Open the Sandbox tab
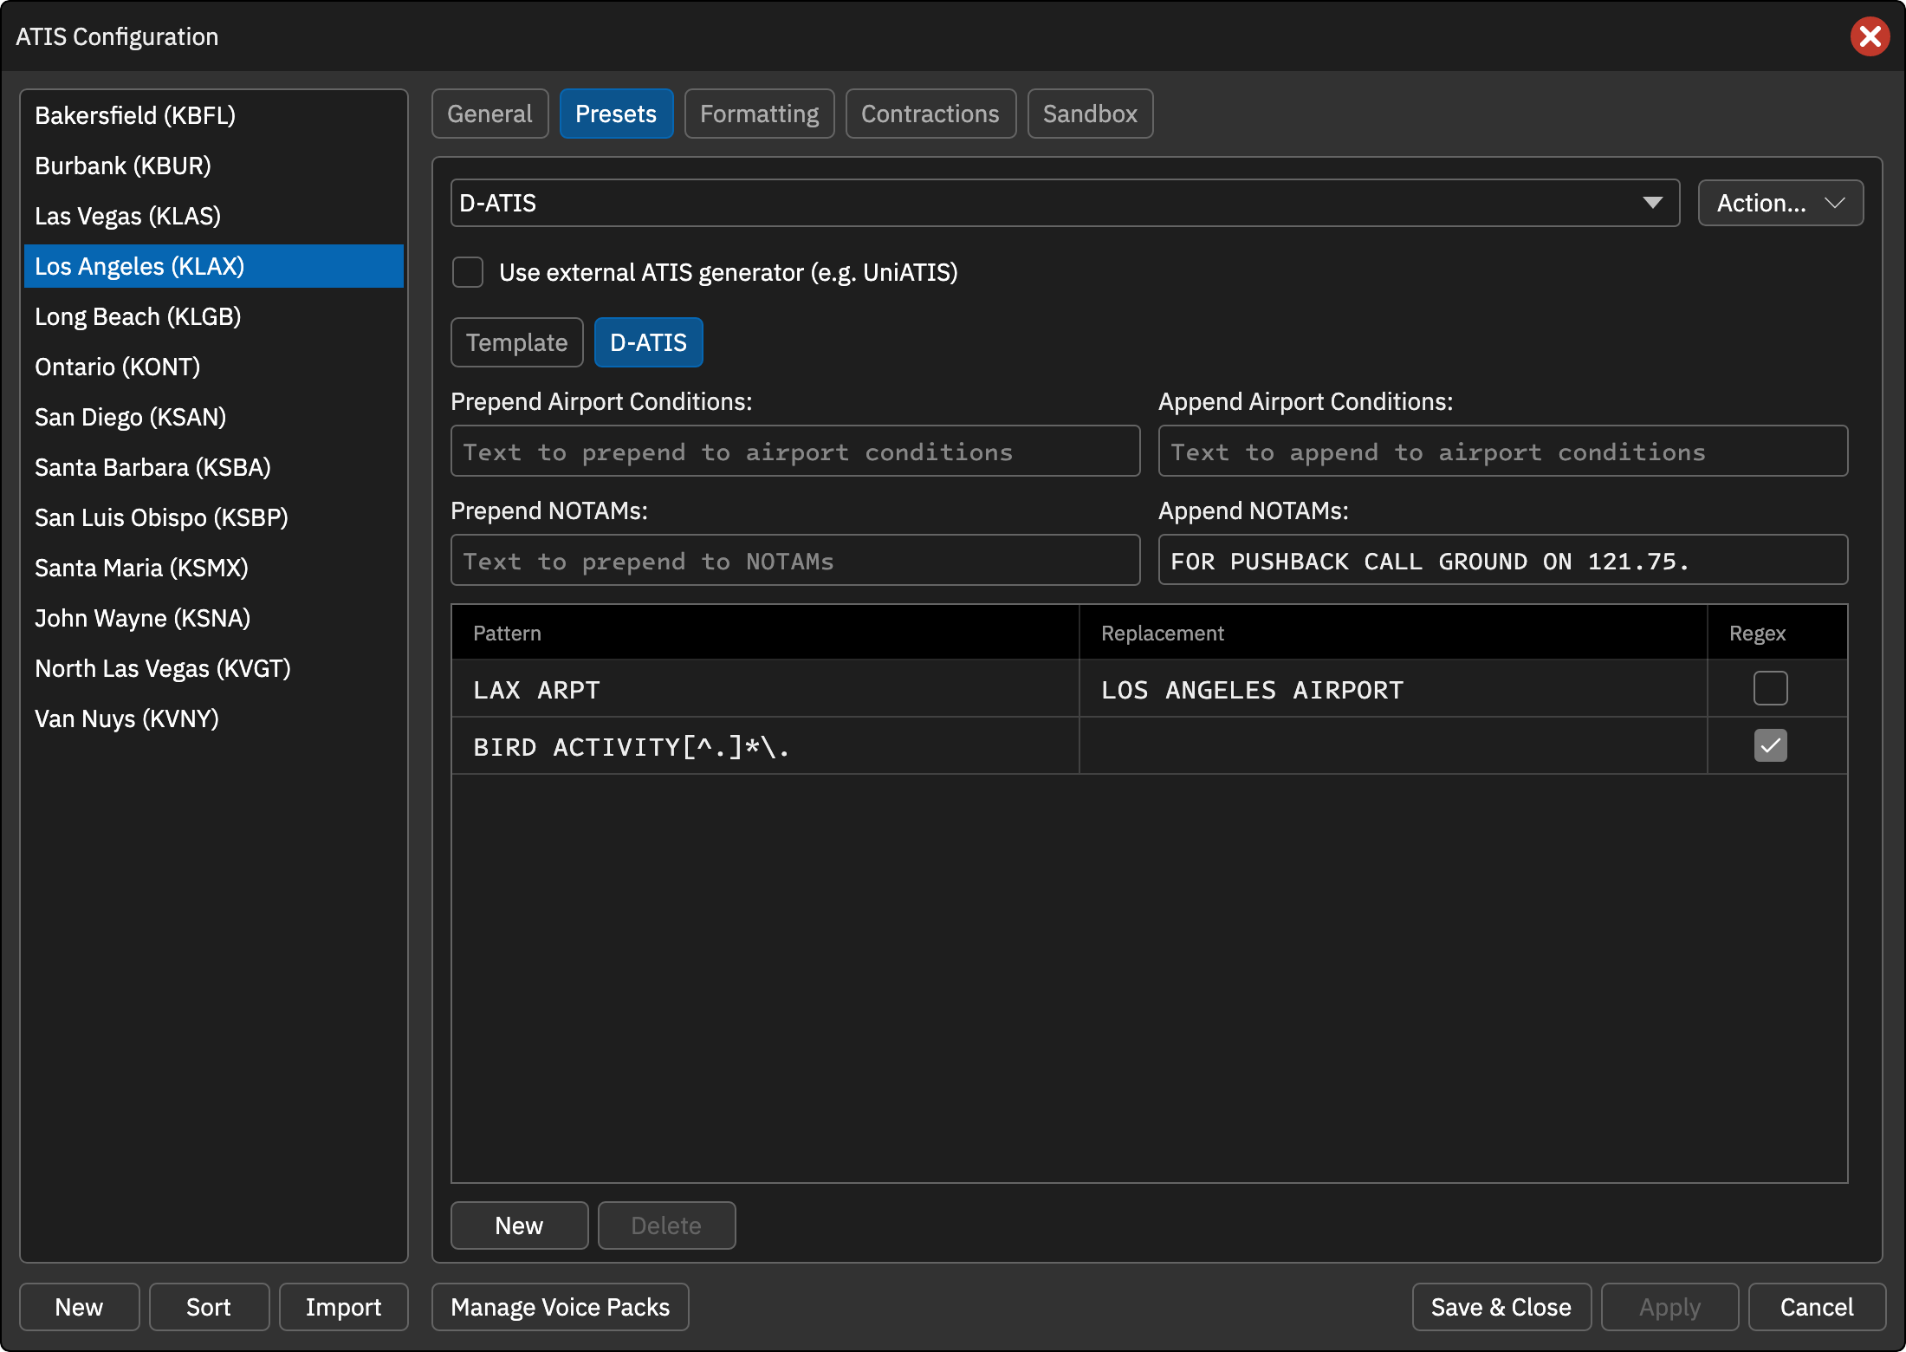Image resolution: width=1906 pixels, height=1352 pixels. (1090, 114)
